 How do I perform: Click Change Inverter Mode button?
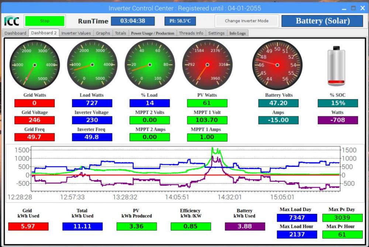point(246,21)
